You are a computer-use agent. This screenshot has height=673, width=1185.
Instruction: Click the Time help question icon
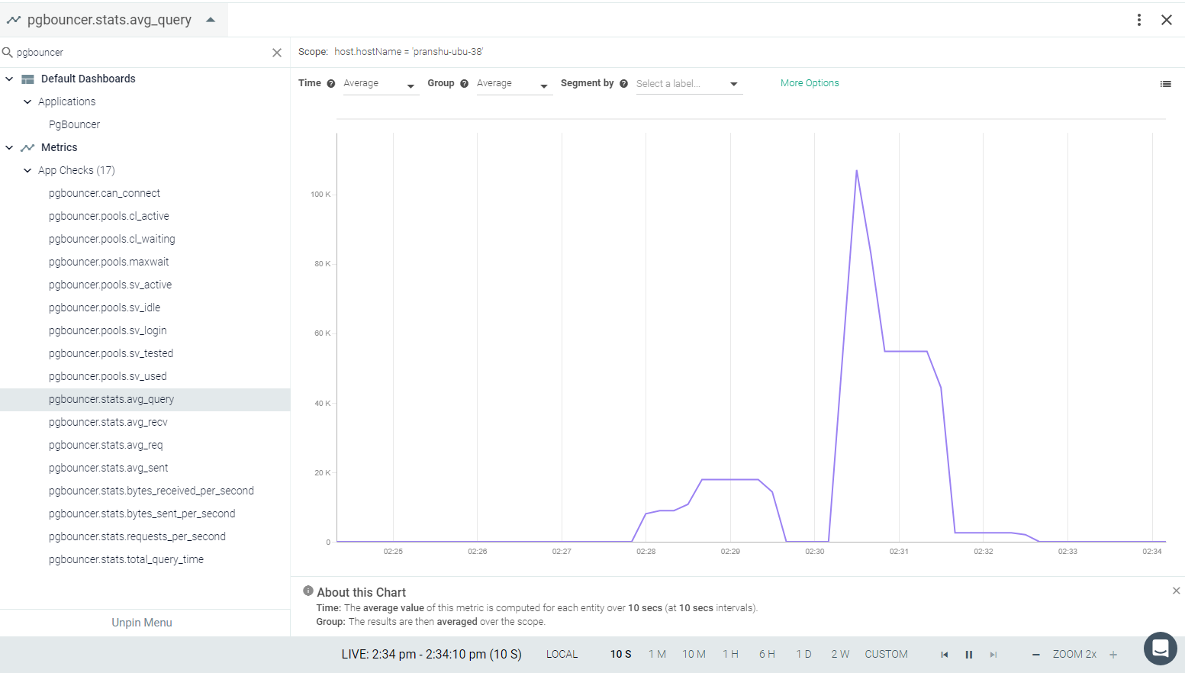click(x=331, y=84)
